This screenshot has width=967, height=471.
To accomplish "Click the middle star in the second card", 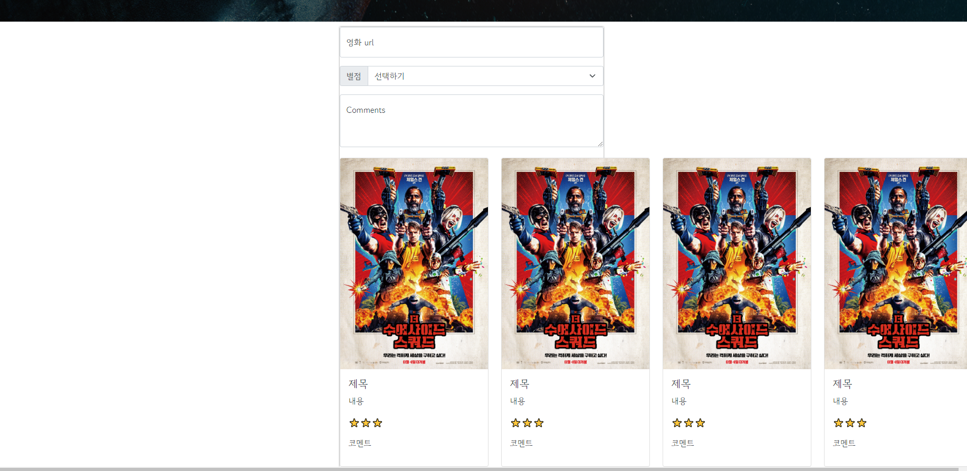I will 527,423.
